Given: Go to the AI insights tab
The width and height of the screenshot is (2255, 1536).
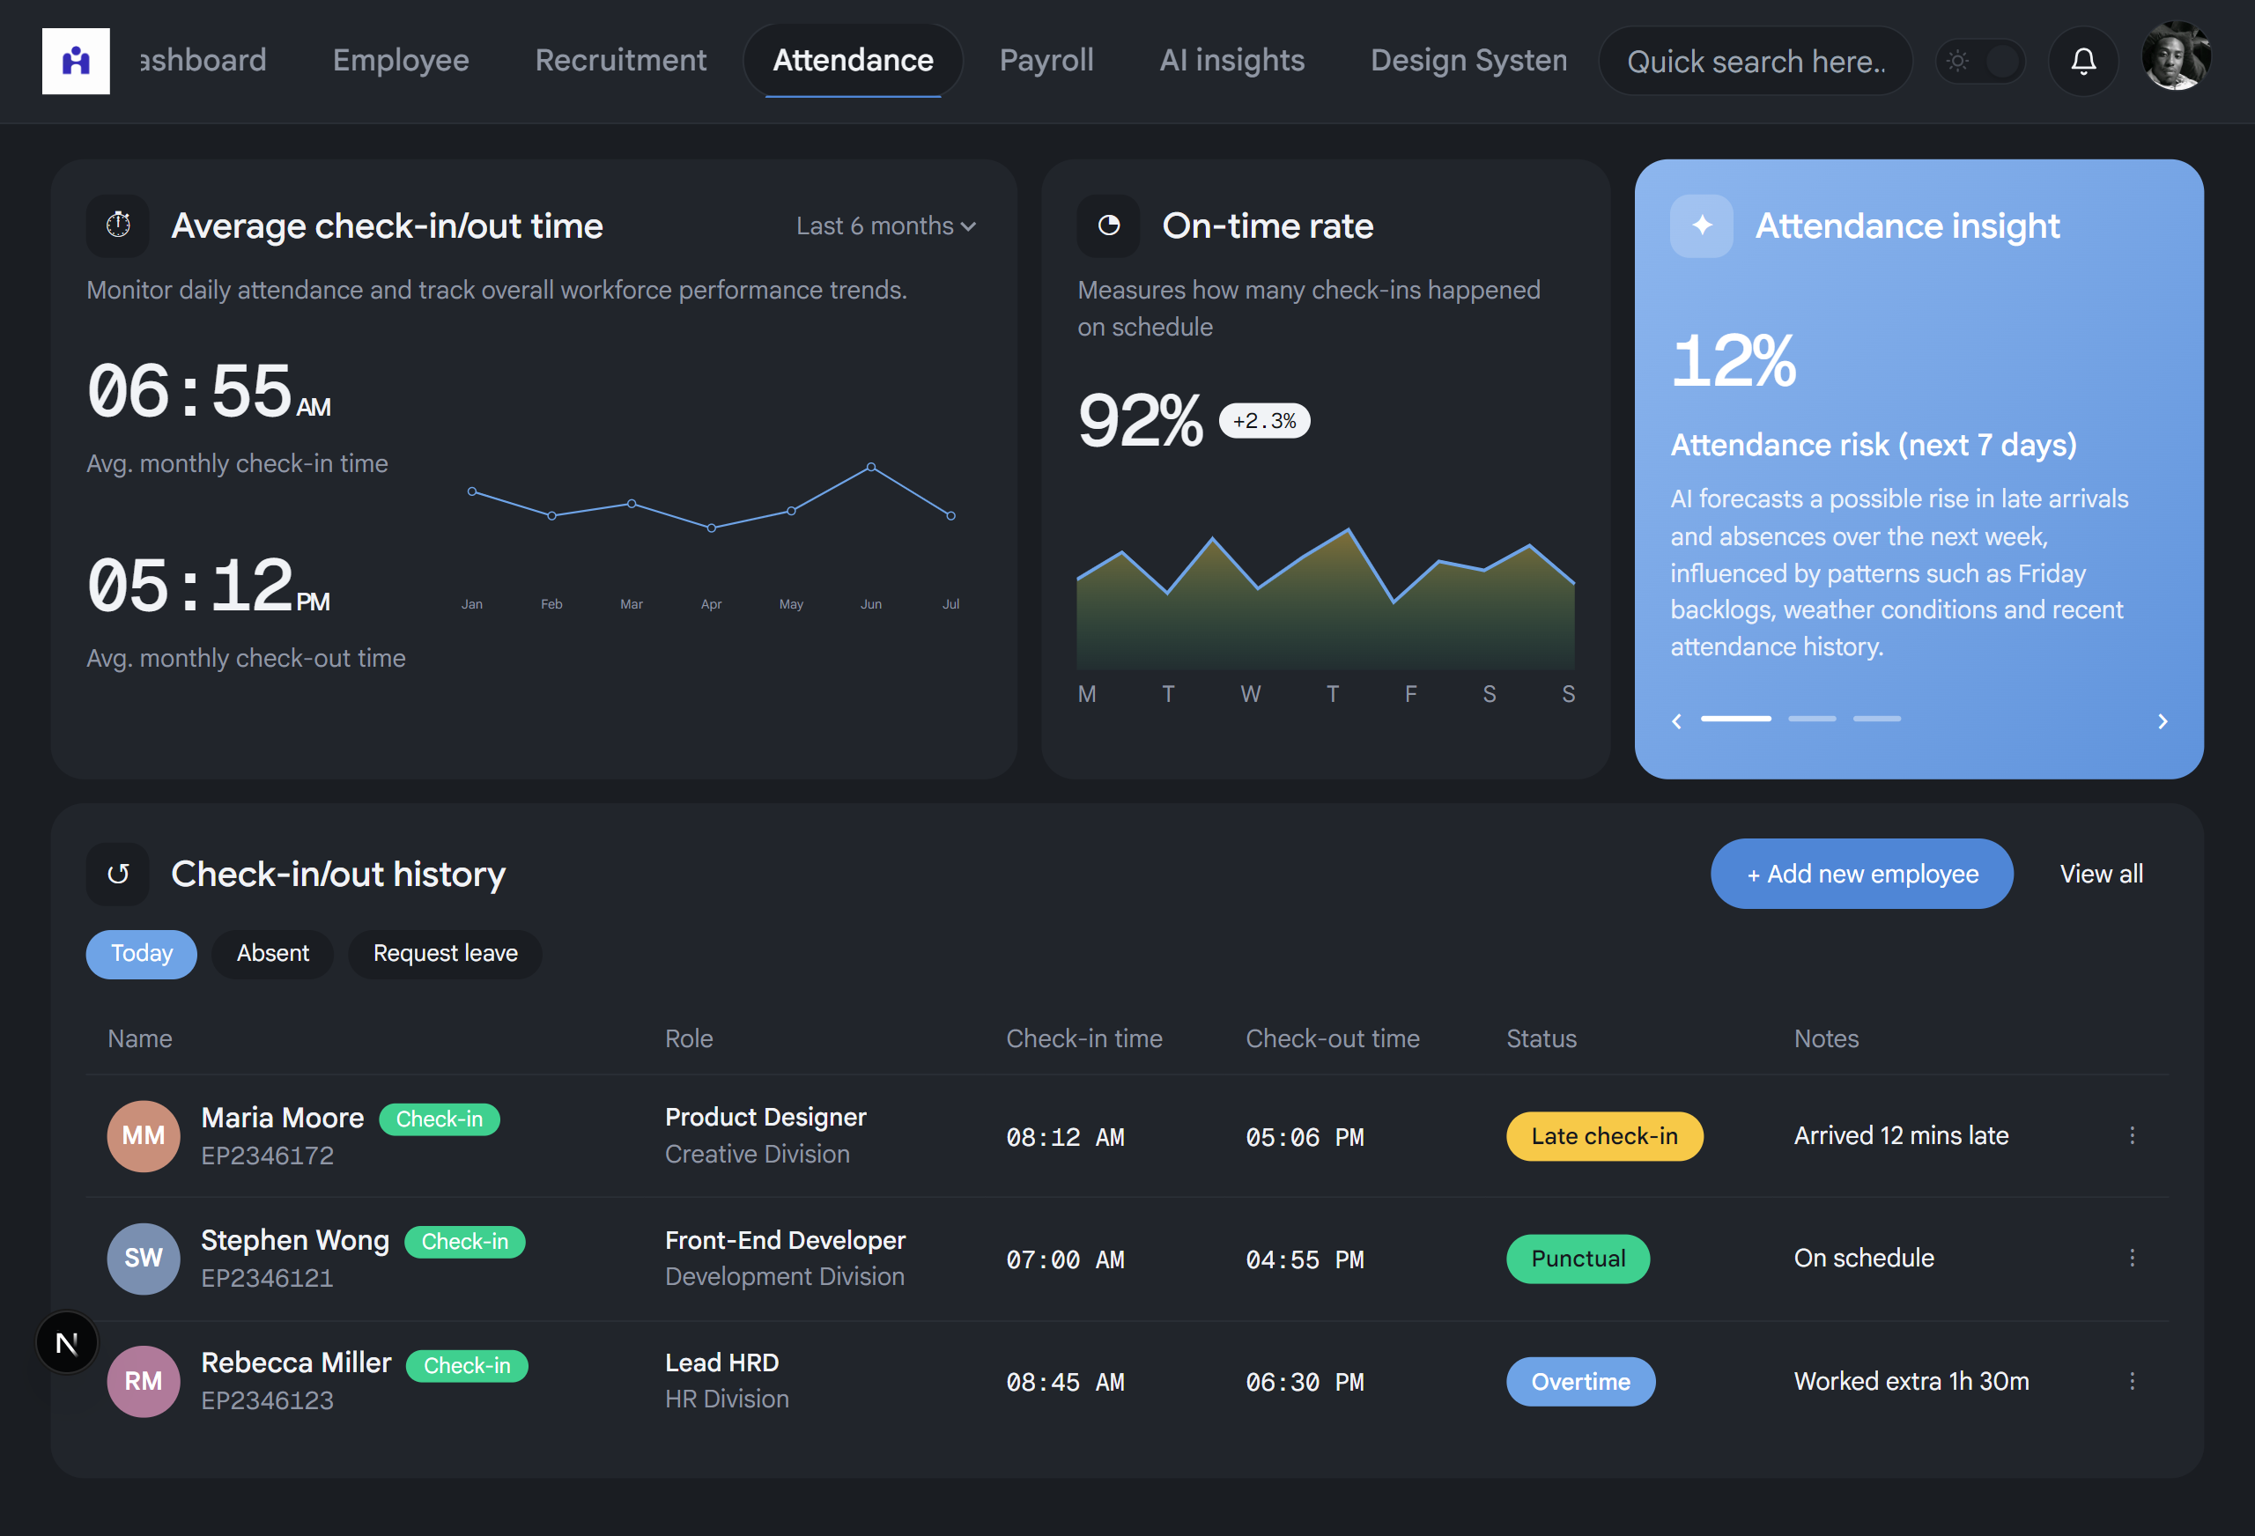Looking at the screenshot, I should [x=1231, y=60].
